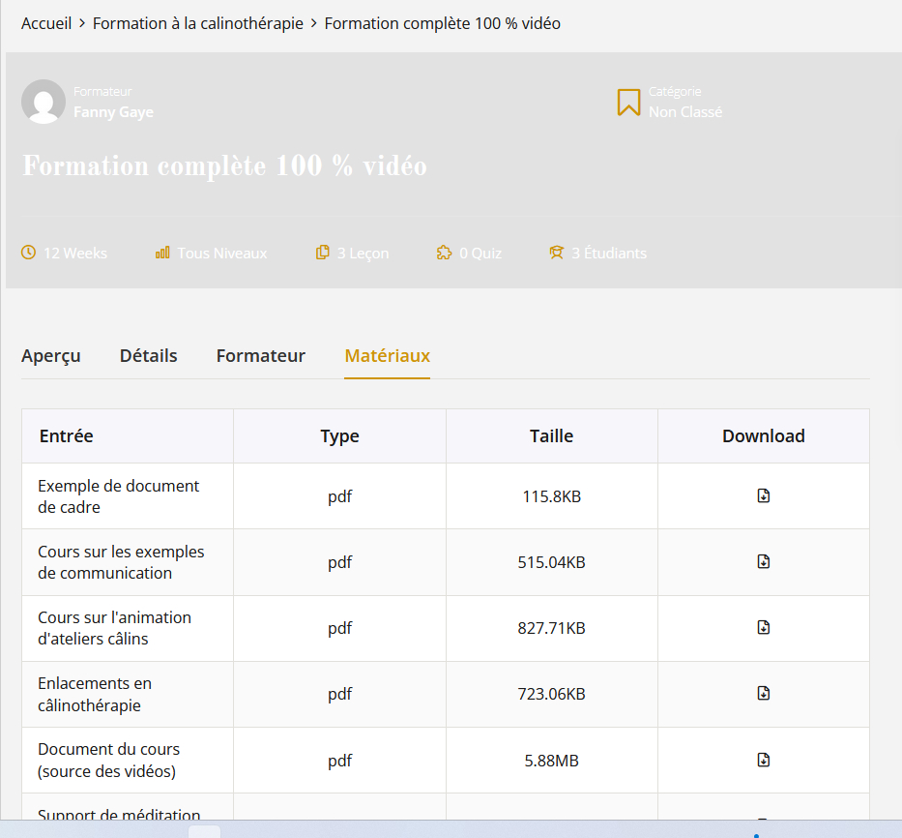Switch to the Aperçu tab
The height and width of the screenshot is (838, 902).
pos(51,356)
